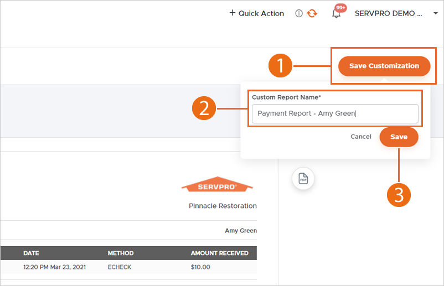Cancel the custom report name popup
The height and width of the screenshot is (286, 444).
tap(361, 137)
